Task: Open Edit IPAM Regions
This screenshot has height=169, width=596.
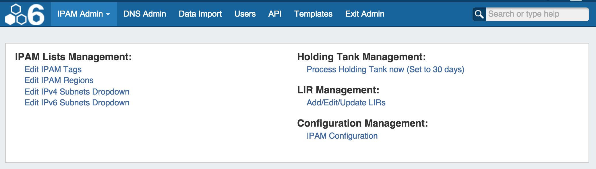Action: click(x=59, y=80)
